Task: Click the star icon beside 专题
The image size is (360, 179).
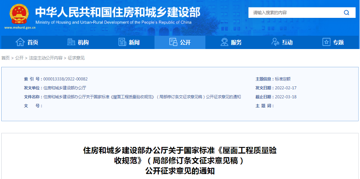Action: pyautogui.click(x=326, y=42)
